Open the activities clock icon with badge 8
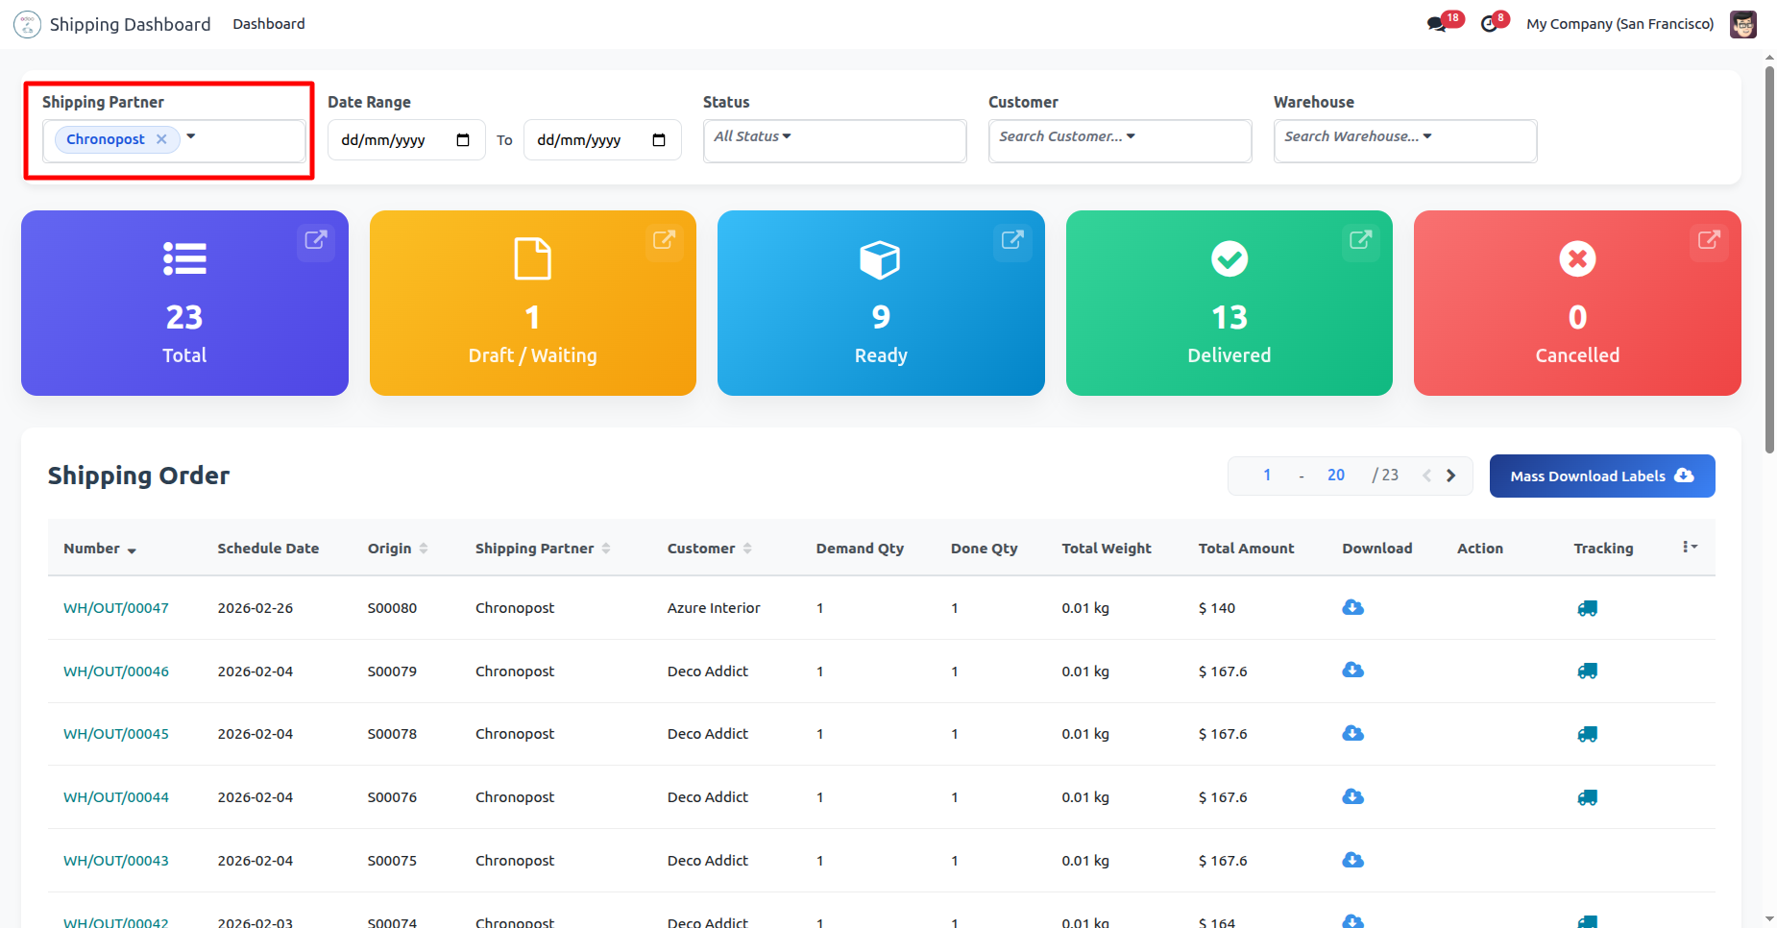This screenshot has width=1777, height=928. point(1489,24)
